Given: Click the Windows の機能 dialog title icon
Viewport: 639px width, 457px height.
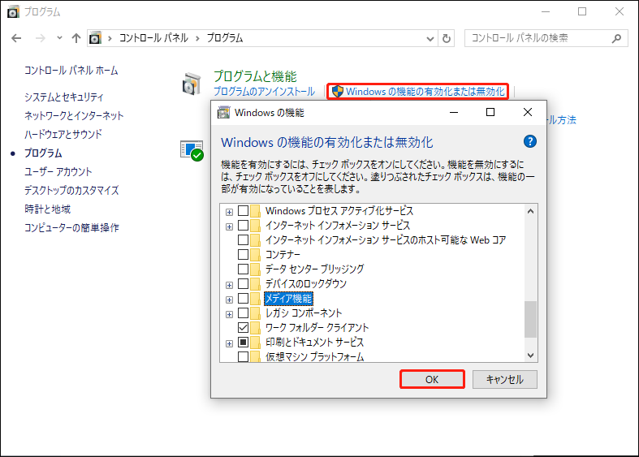Looking at the screenshot, I should point(223,112).
